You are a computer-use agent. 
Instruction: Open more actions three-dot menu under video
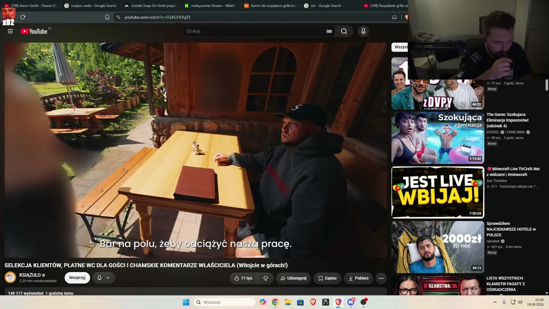(x=381, y=278)
